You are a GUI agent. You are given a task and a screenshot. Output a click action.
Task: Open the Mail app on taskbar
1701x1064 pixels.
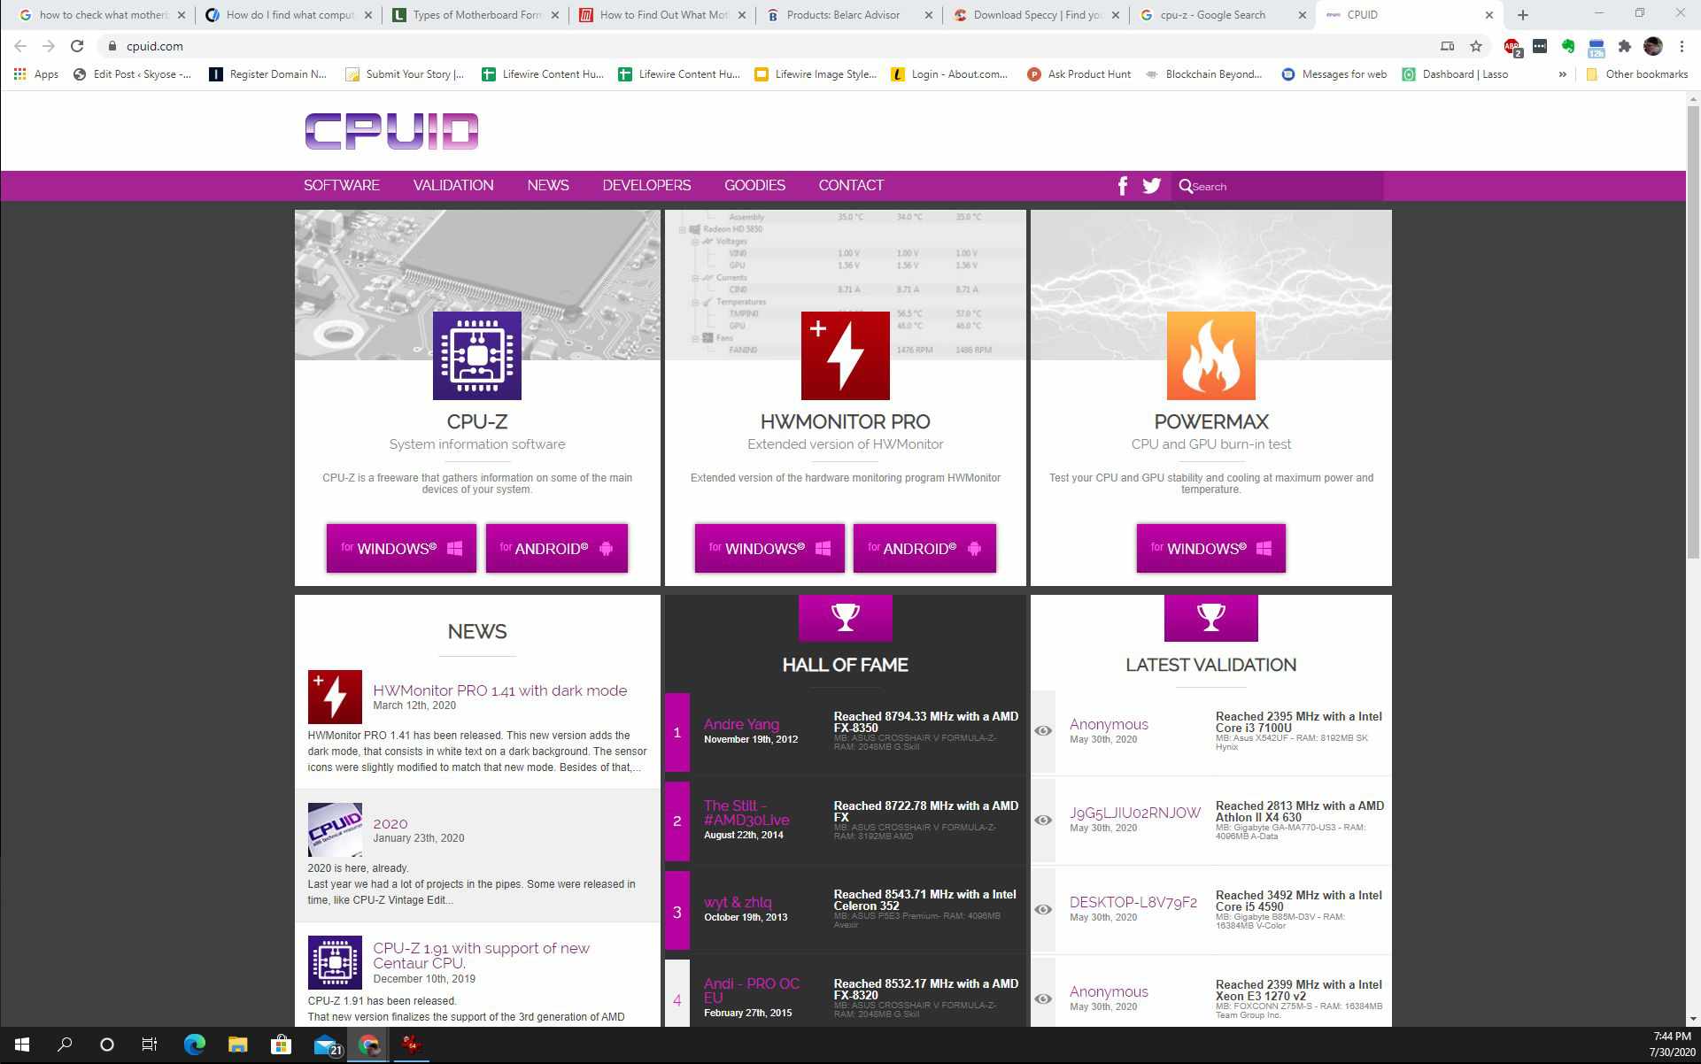pyautogui.click(x=327, y=1045)
